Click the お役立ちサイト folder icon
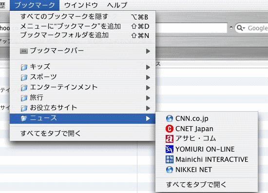This screenshot has height=193, width=268. pos(24,108)
